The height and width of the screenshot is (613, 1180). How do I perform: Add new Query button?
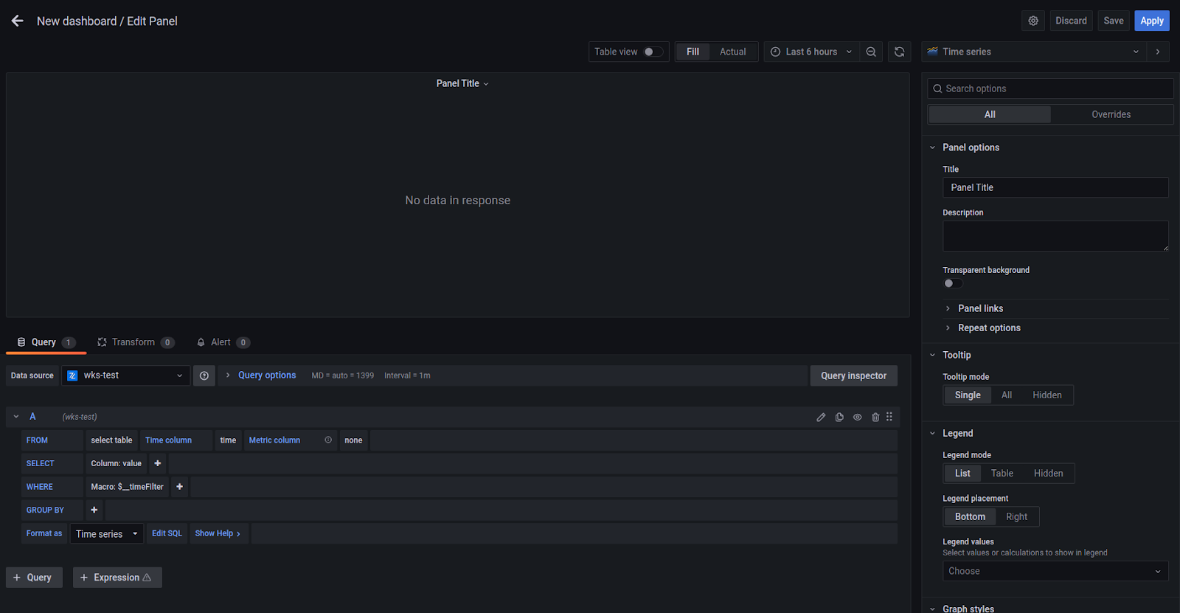[x=34, y=578]
